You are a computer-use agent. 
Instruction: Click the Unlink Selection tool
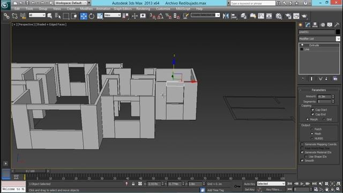coord(14,16)
